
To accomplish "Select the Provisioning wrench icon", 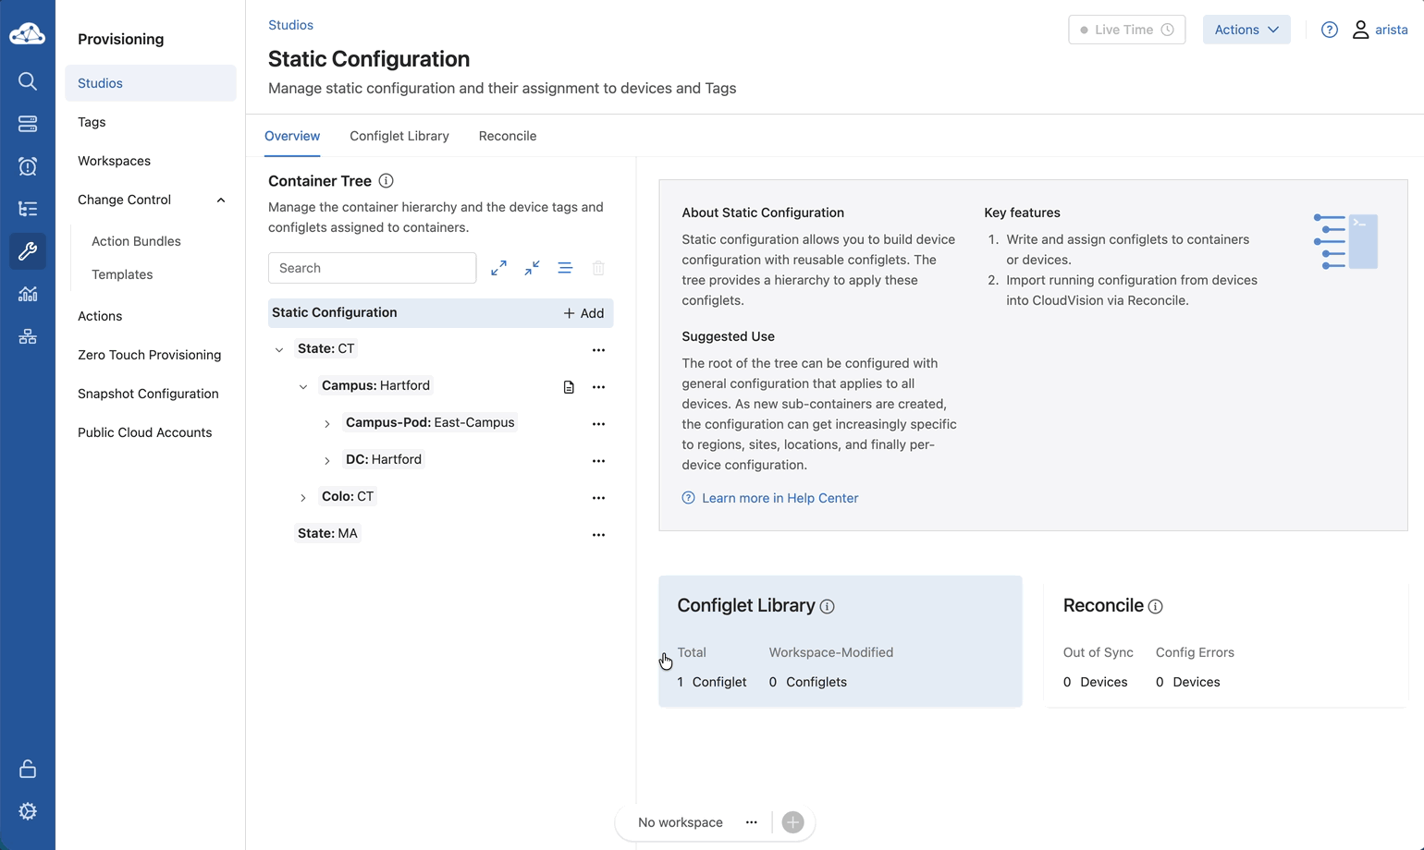I will pos(28,251).
